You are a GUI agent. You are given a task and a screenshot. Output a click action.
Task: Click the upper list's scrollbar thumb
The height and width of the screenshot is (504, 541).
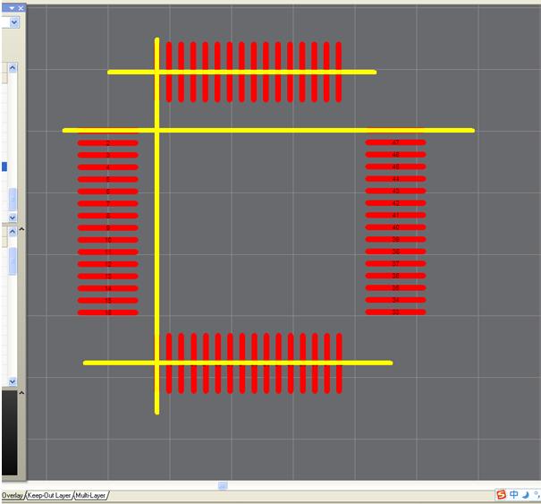click(13, 200)
